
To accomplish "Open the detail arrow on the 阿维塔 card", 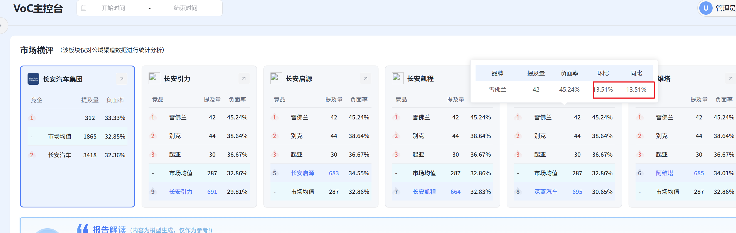I will click(730, 78).
